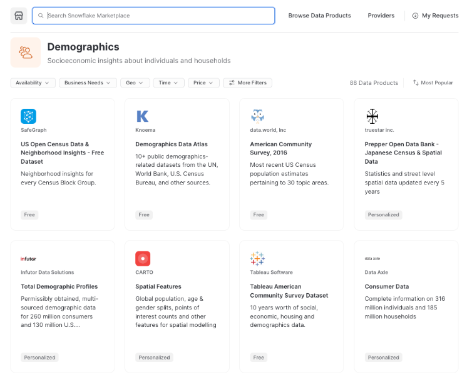Click the Infutor logo
The width and height of the screenshot is (467, 377).
click(29, 259)
